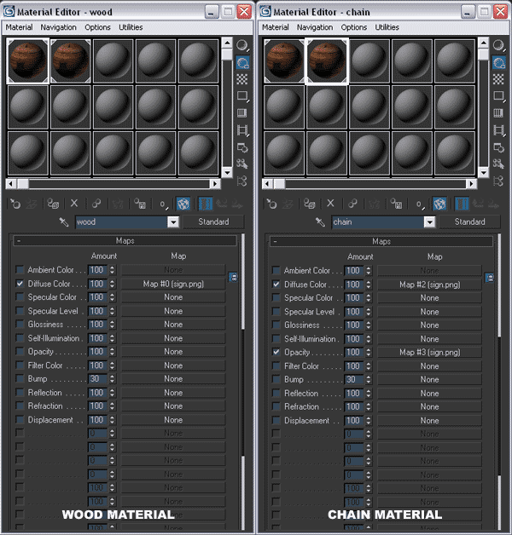The image size is (512, 535).
Task: Open Utilities menu in wood editor
Action: coord(131,27)
